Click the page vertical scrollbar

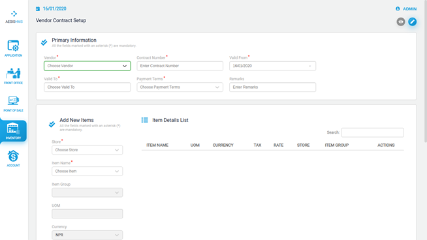coord(425,70)
